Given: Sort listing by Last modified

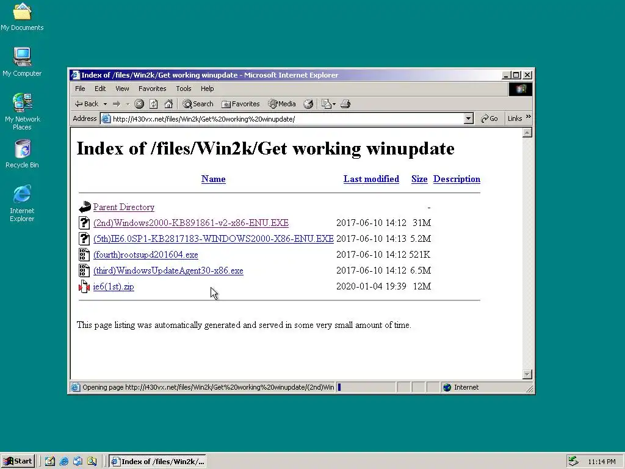Looking at the screenshot, I should point(371,179).
